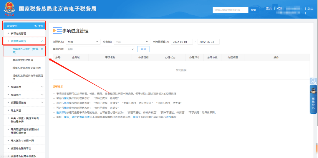Viewport: 318px width, 158px height.
Task: Open 票种核定初次申请 submenu item
Action: coord(23,60)
